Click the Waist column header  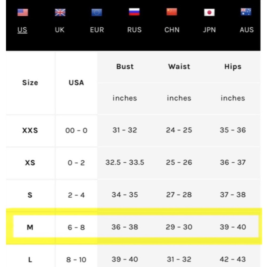point(179,66)
